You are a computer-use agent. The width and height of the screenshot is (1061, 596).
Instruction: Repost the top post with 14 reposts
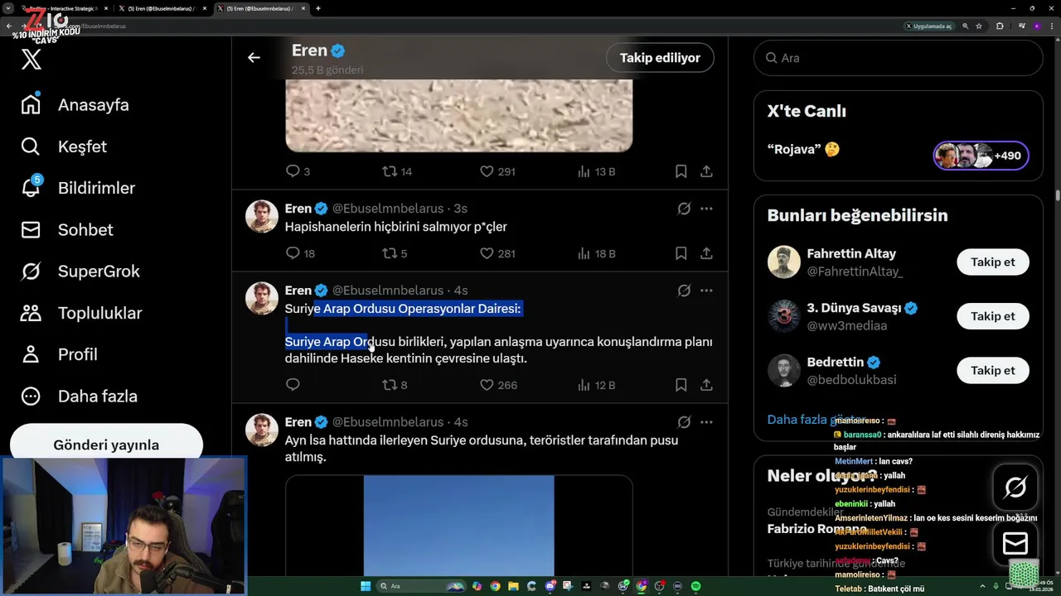point(397,171)
